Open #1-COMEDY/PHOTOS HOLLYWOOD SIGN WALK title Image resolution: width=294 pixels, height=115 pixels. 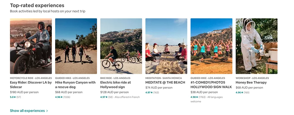[211, 84]
